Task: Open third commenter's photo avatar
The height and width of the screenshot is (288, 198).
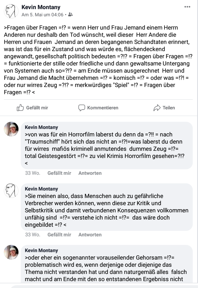Action: pyautogui.click(x=11, y=252)
